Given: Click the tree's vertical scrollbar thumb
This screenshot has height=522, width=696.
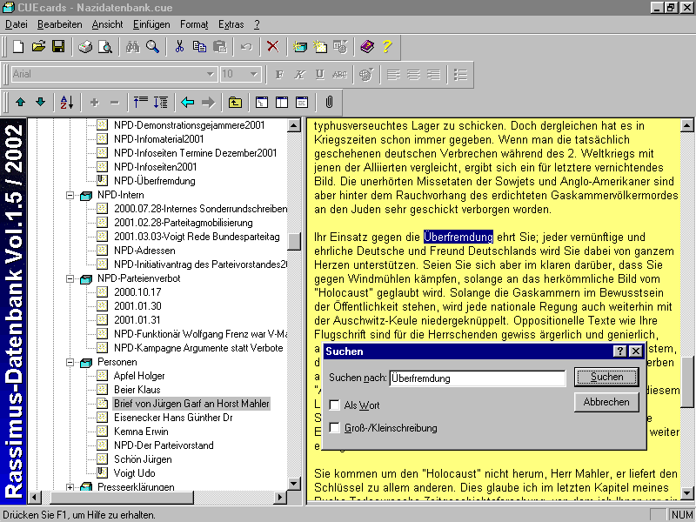Looking at the screenshot, I should coord(294,242).
